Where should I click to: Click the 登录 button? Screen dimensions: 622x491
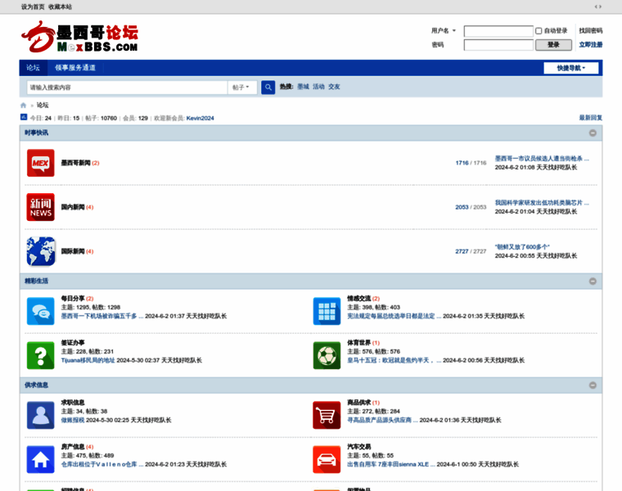[553, 45]
